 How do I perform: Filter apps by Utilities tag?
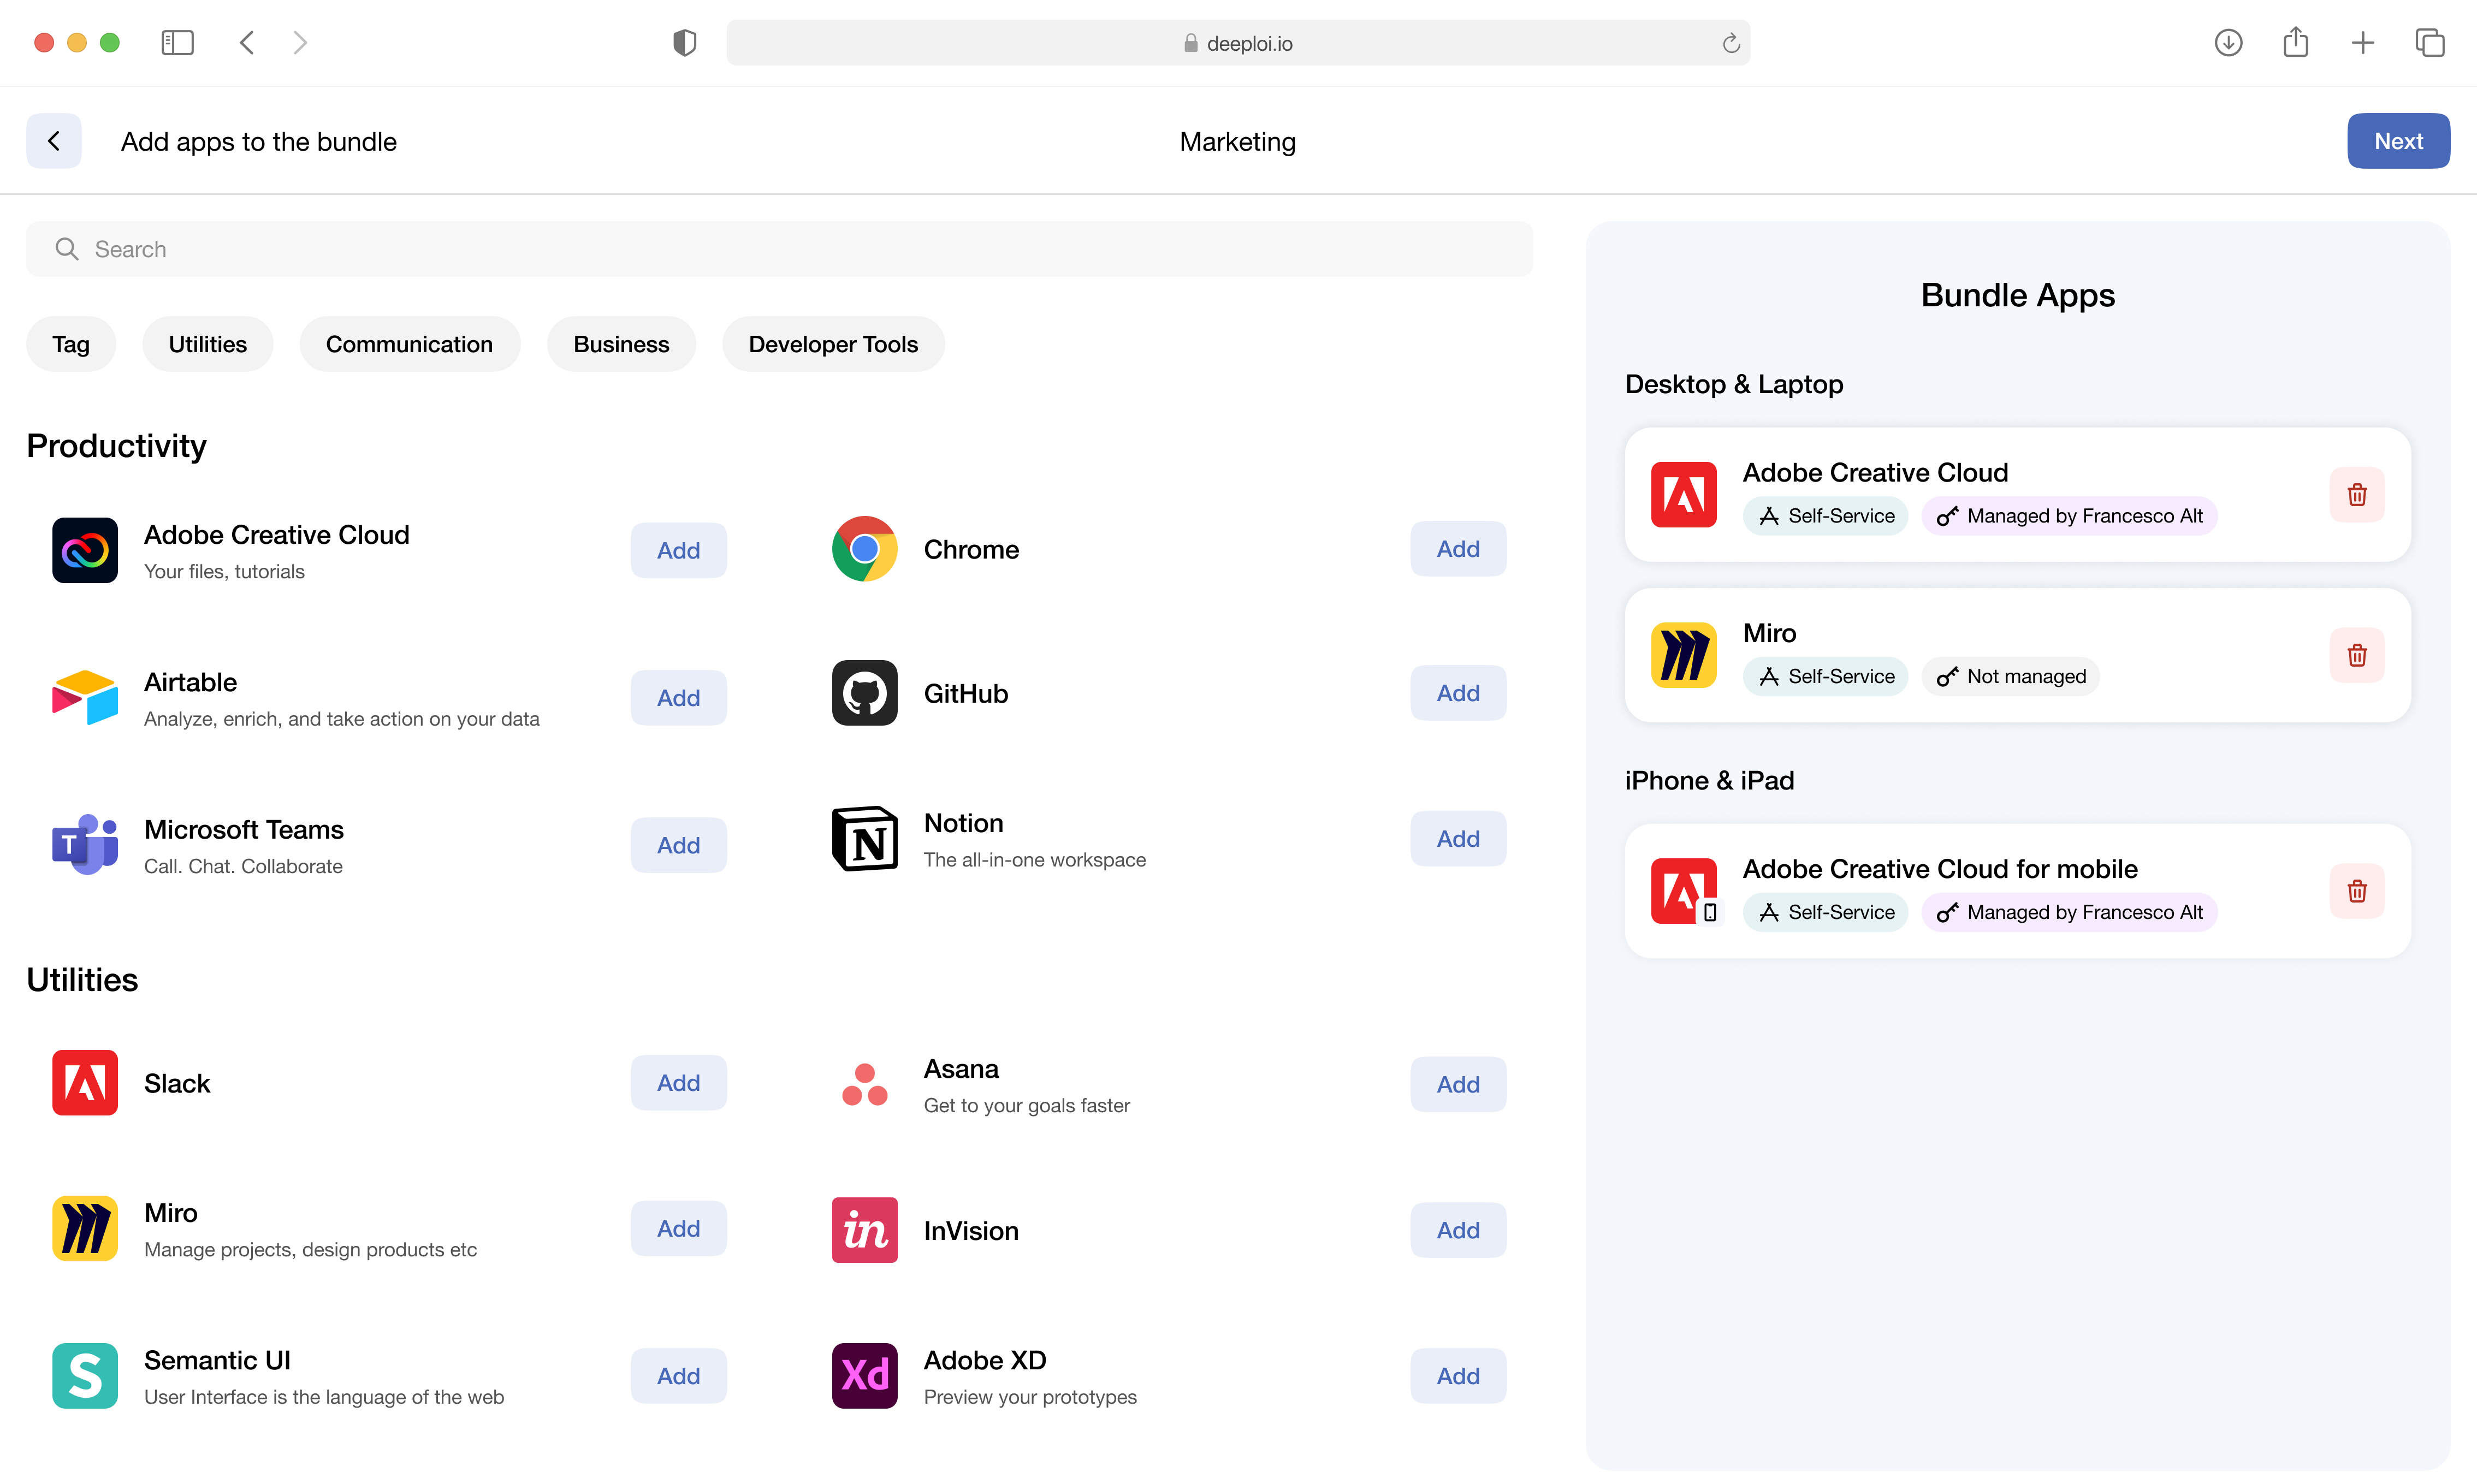[207, 344]
